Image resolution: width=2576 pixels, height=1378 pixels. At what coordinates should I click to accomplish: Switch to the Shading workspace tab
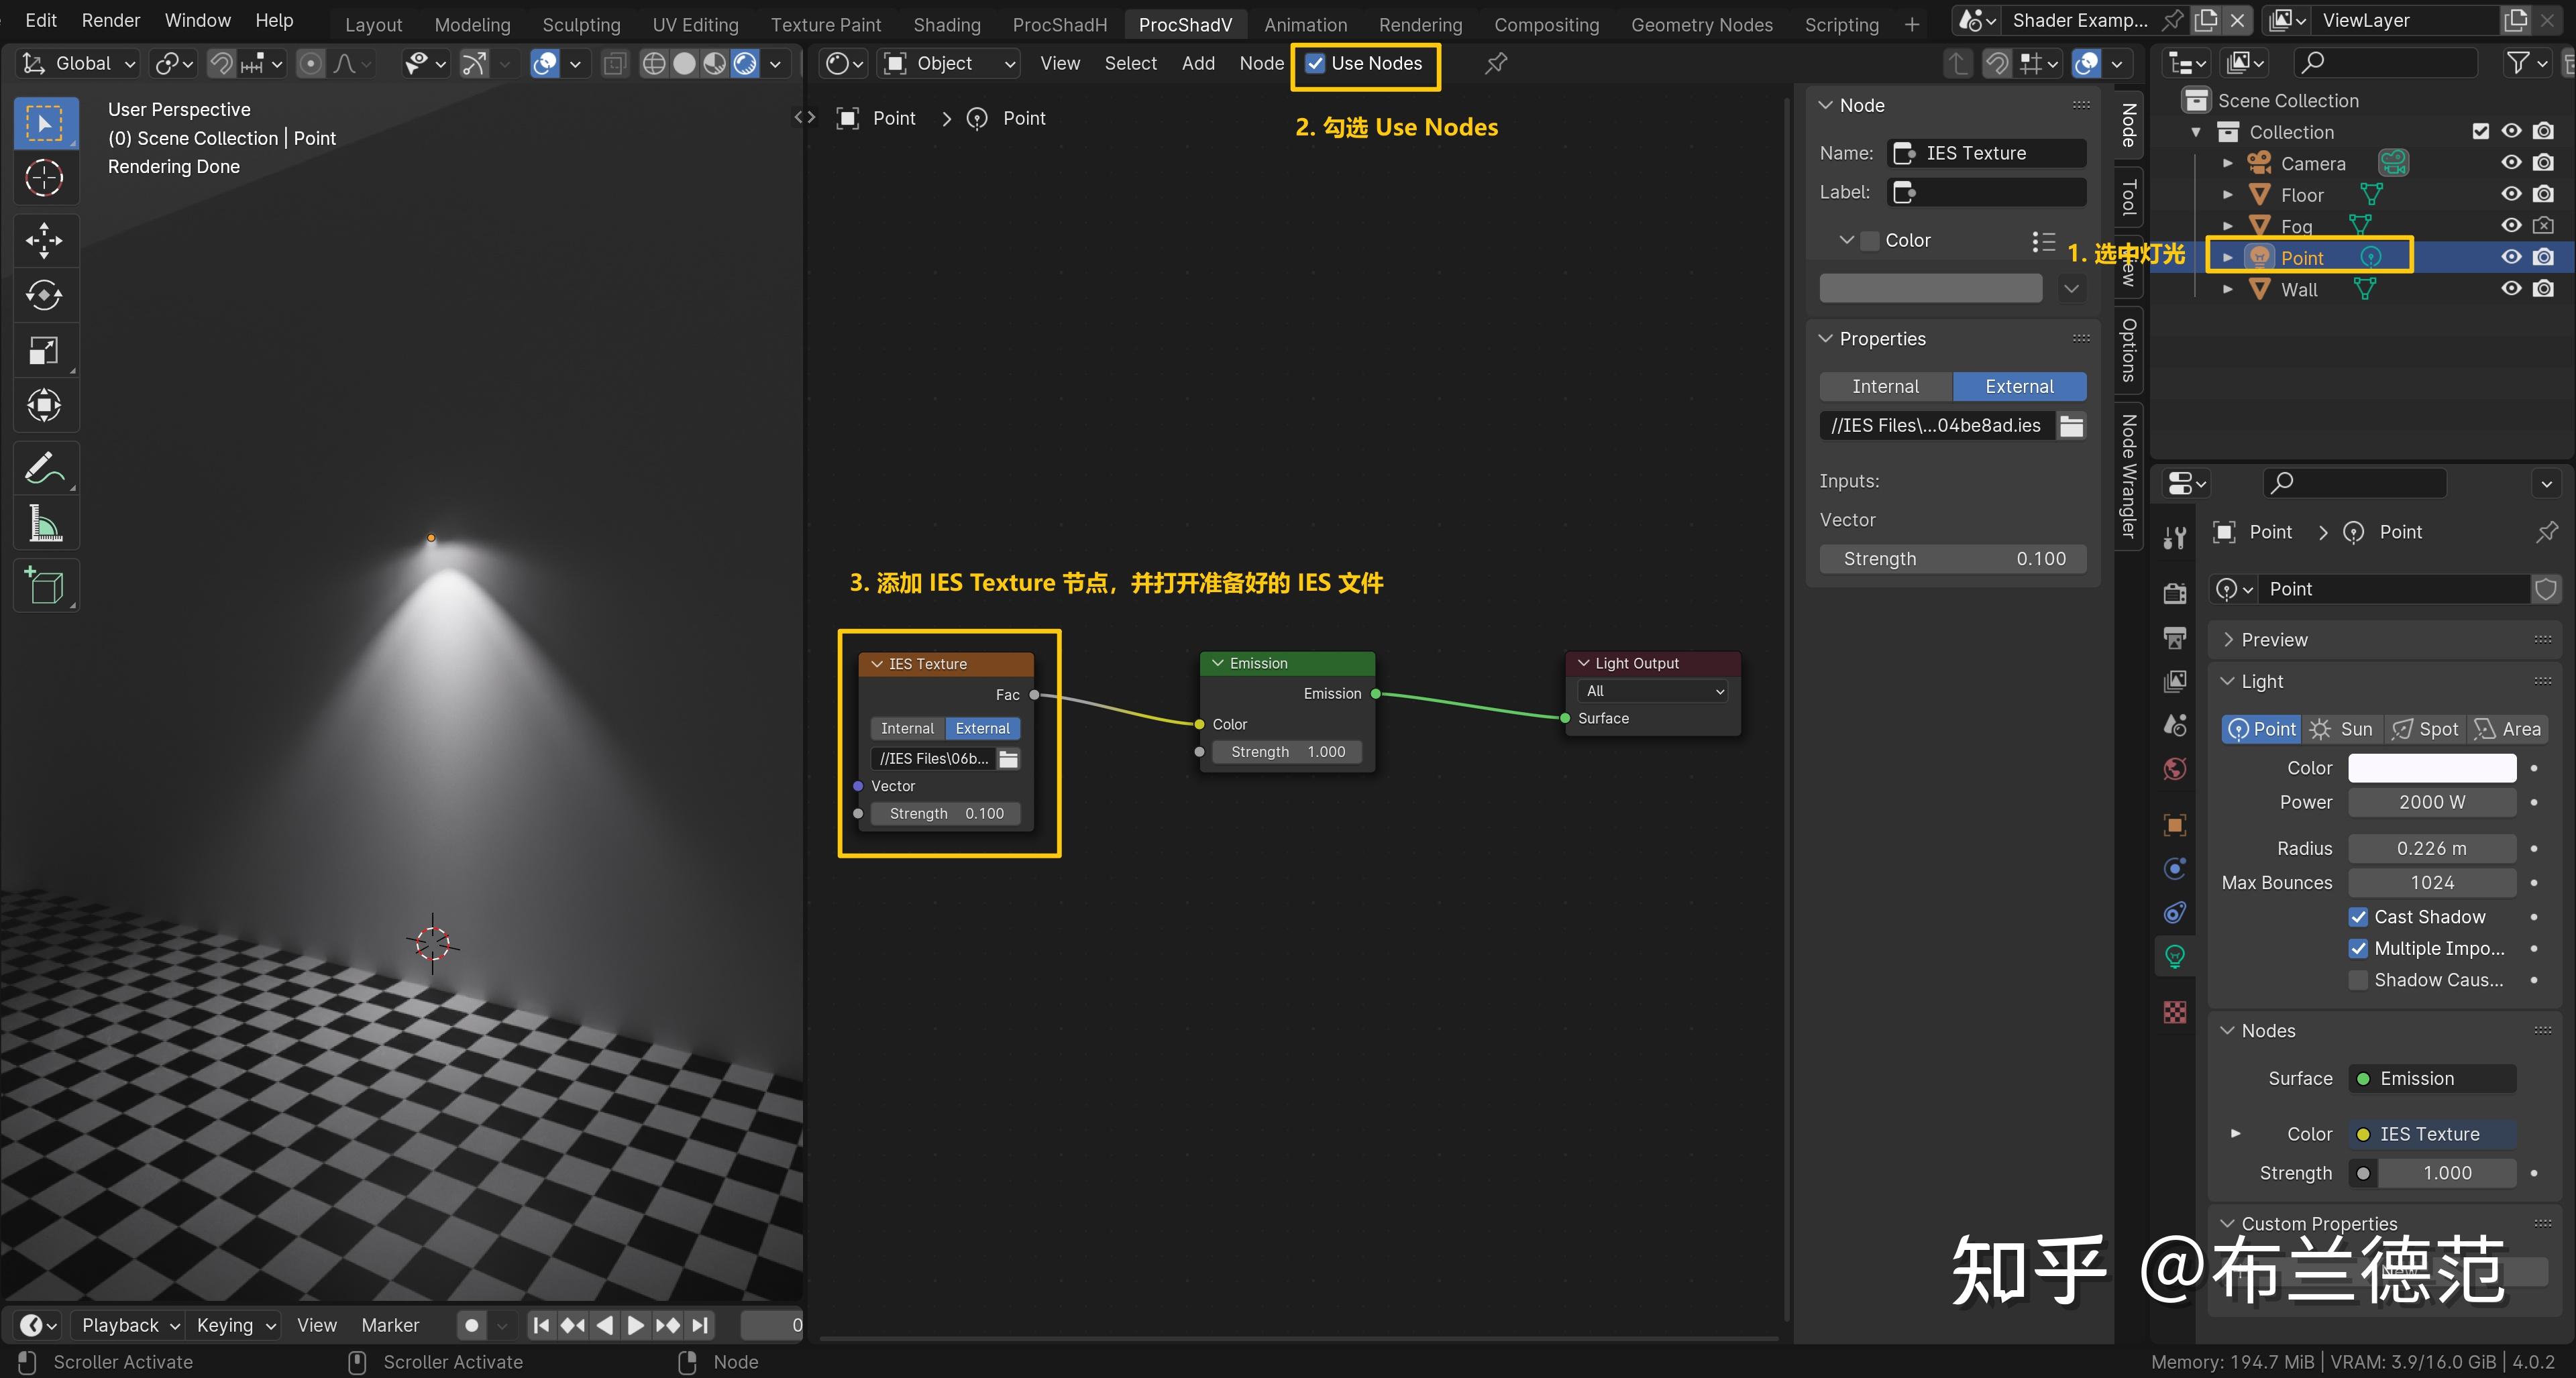click(946, 24)
